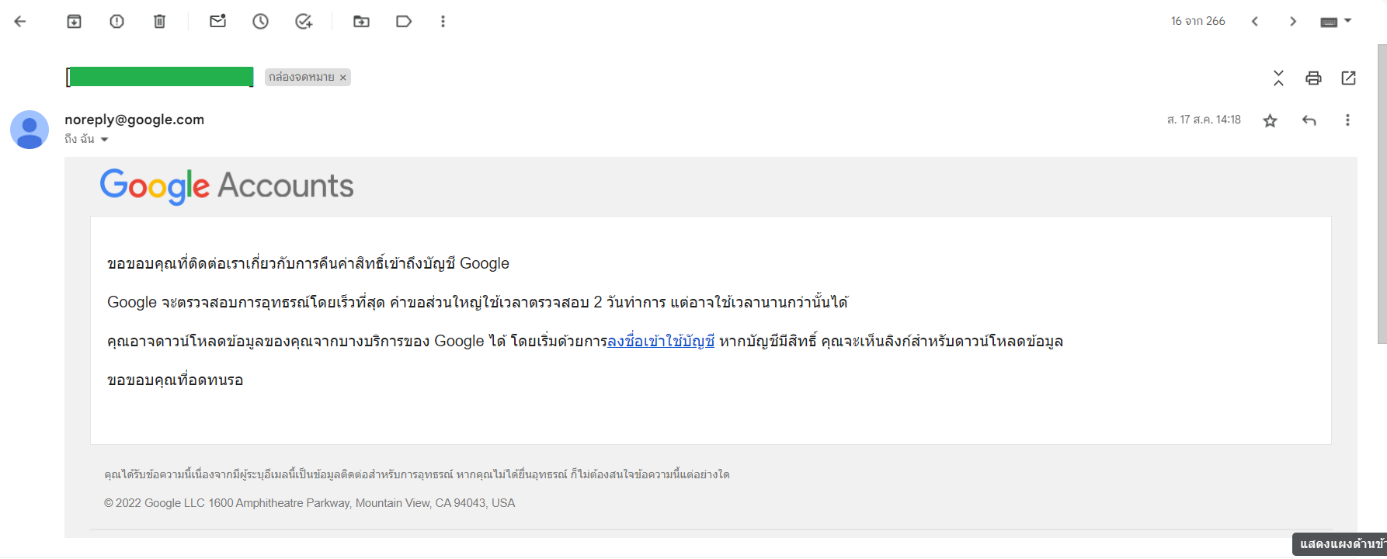Click the Google LLC address footer text
The height and width of the screenshot is (559, 1387).
[310, 503]
